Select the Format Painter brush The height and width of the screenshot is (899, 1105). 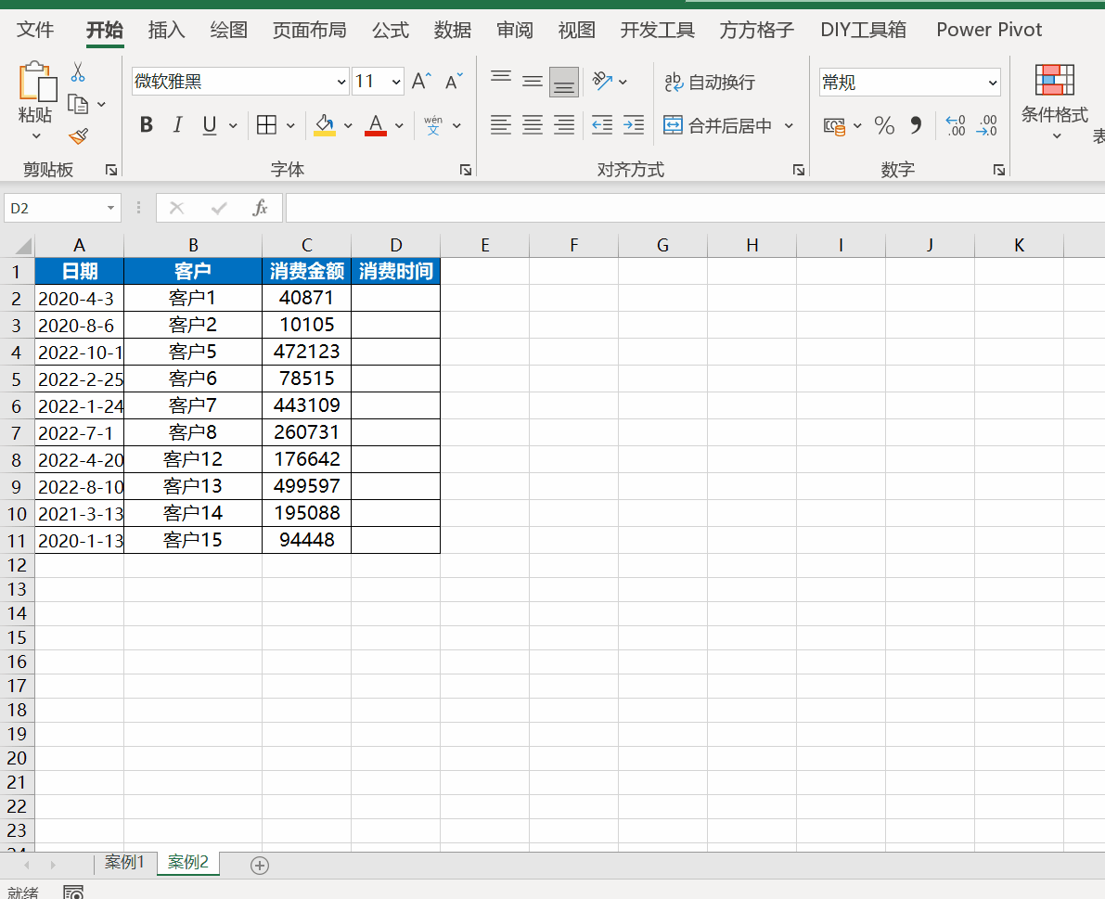coord(78,136)
